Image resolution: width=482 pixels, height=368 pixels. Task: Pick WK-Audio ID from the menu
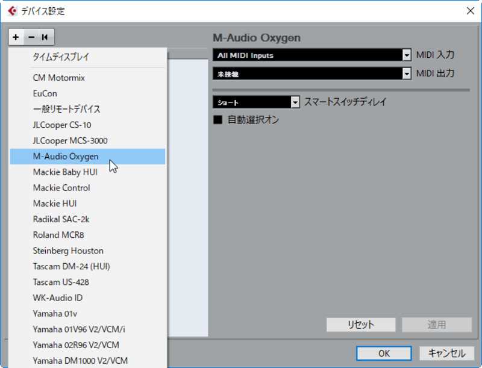(87, 298)
